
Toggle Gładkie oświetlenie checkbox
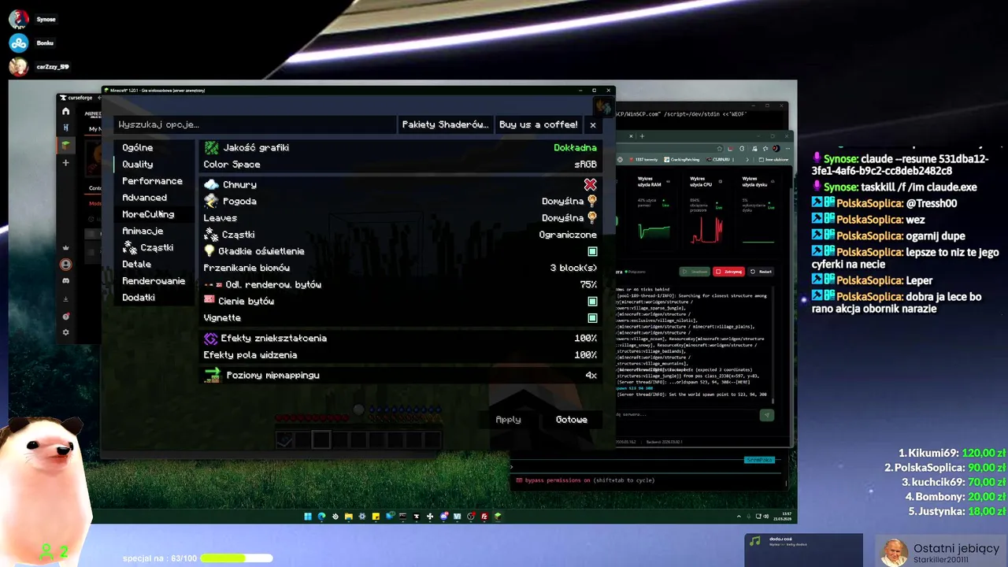pos(592,251)
